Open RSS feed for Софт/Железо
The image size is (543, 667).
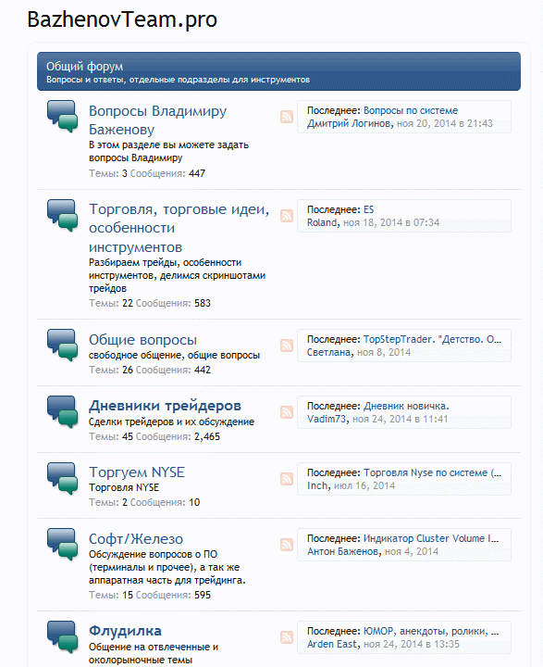(x=287, y=545)
